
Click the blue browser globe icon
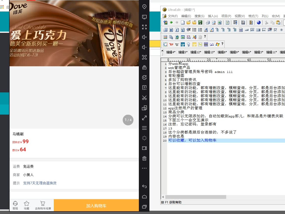pyautogui.click(x=259, y=22)
